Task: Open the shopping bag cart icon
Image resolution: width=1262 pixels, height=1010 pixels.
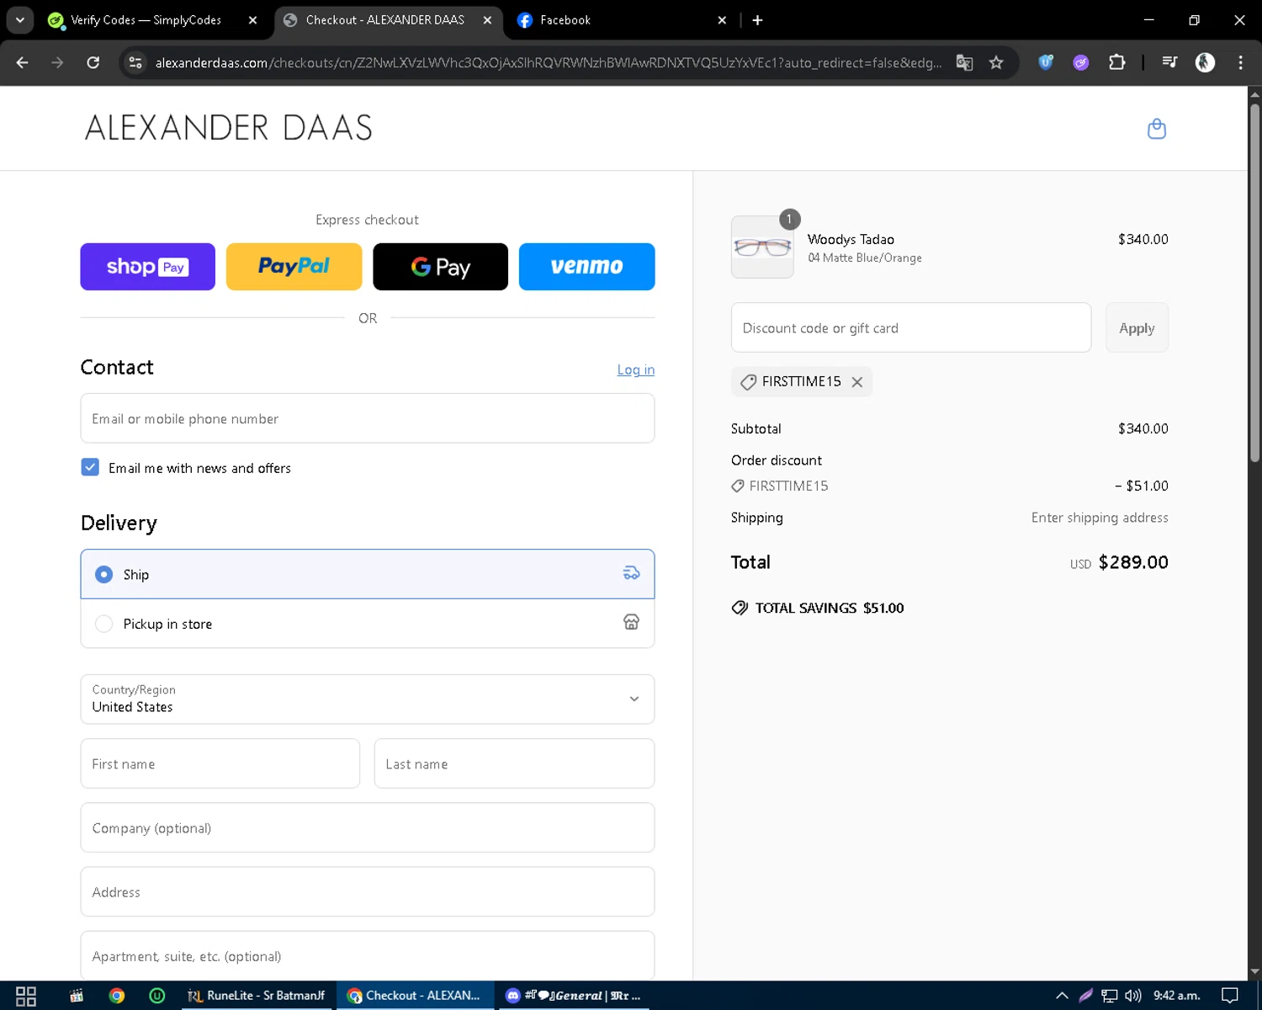Action: (x=1157, y=129)
